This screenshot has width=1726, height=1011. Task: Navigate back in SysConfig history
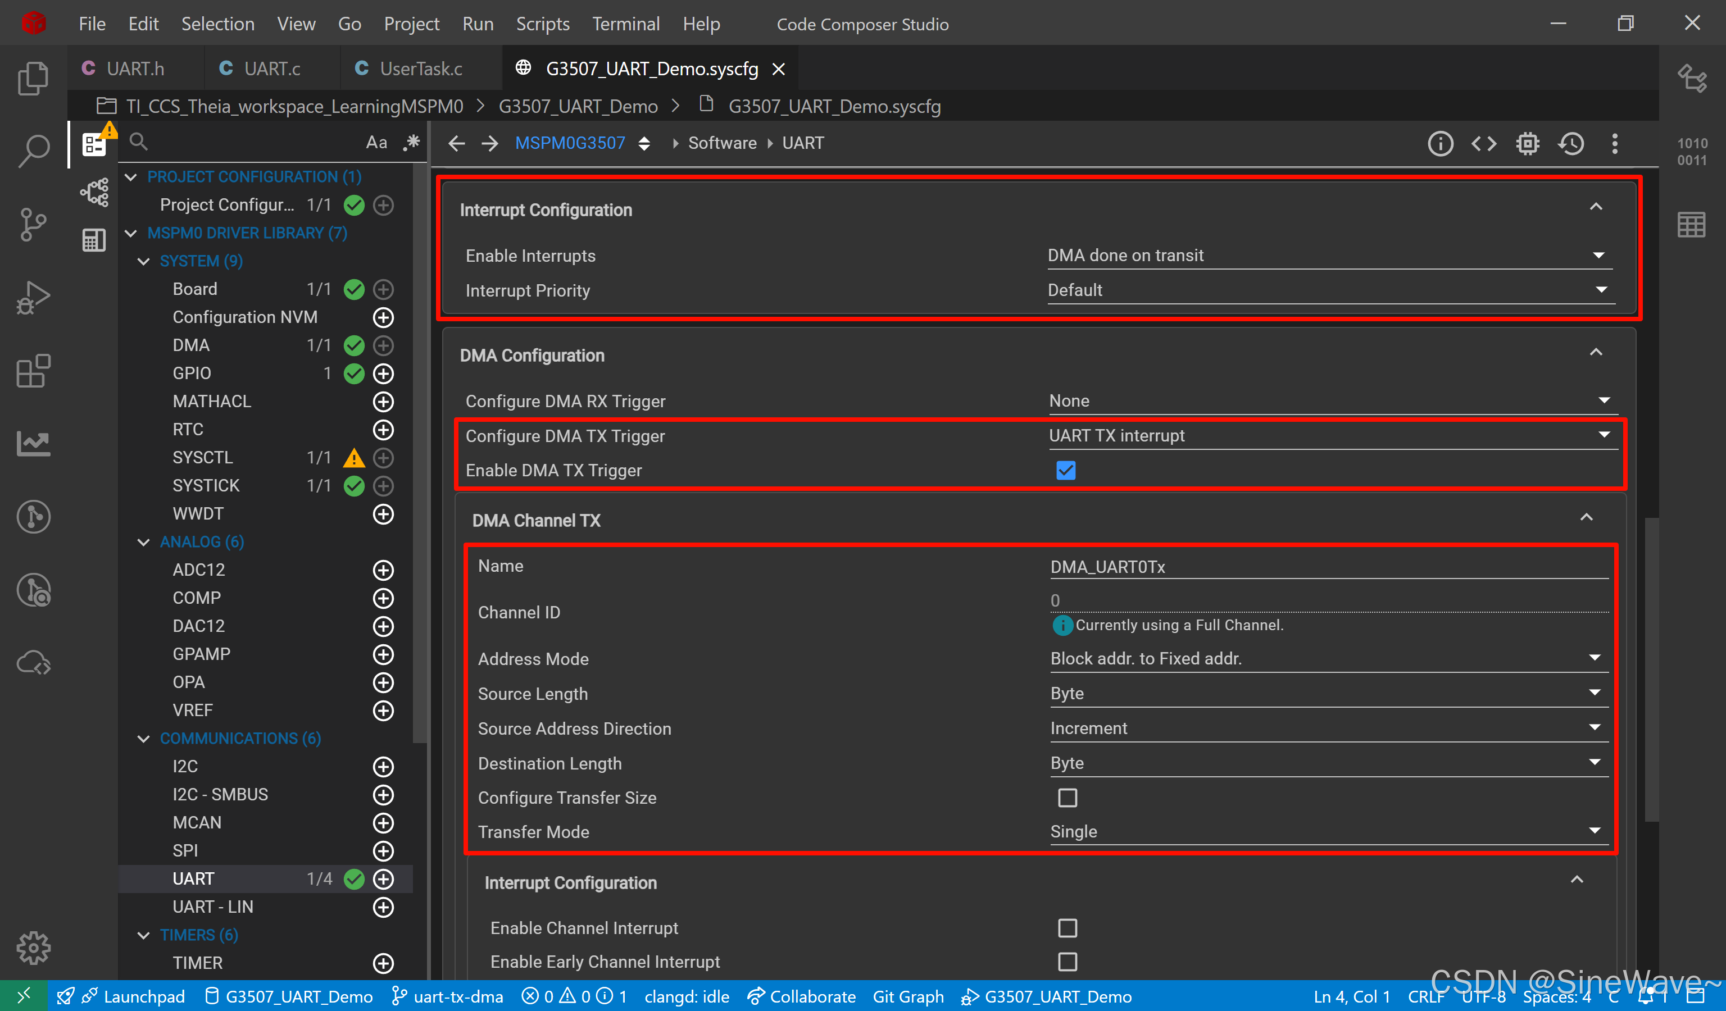coord(457,143)
